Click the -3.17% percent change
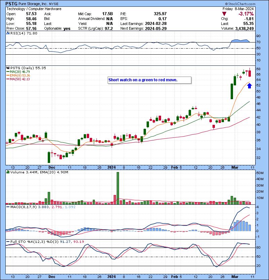The width and height of the screenshot is (269, 280). [246, 14]
